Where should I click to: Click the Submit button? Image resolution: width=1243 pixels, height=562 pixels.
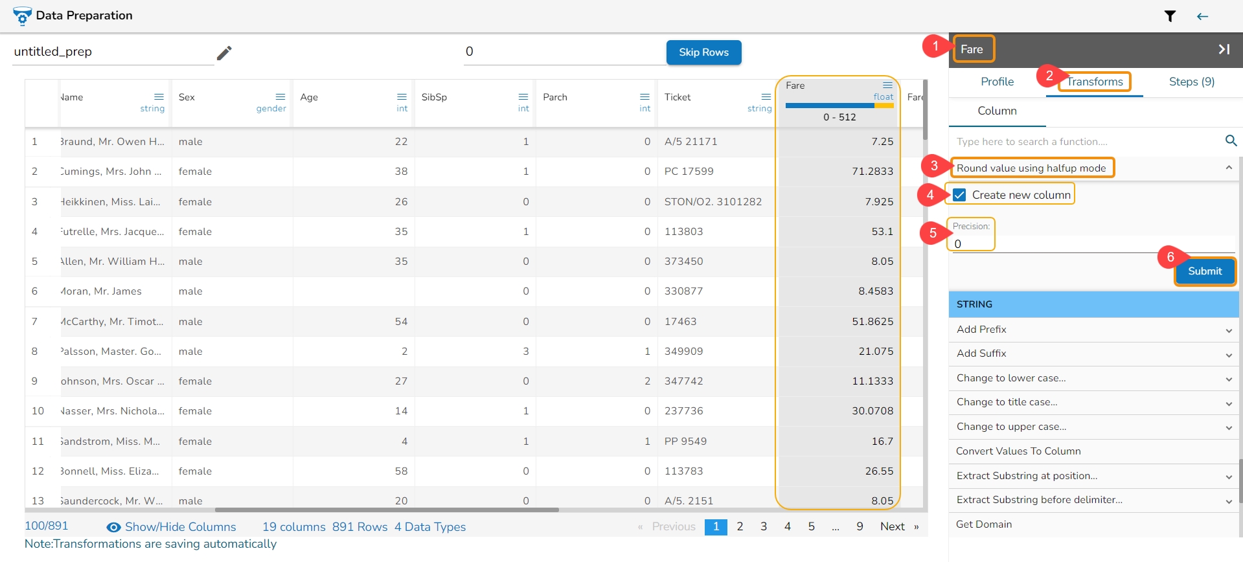1204,271
